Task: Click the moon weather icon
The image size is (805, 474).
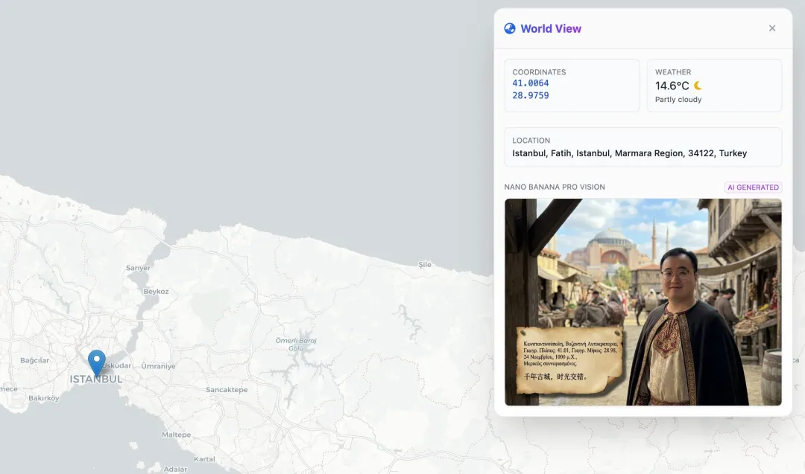Action: click(698, 86)
